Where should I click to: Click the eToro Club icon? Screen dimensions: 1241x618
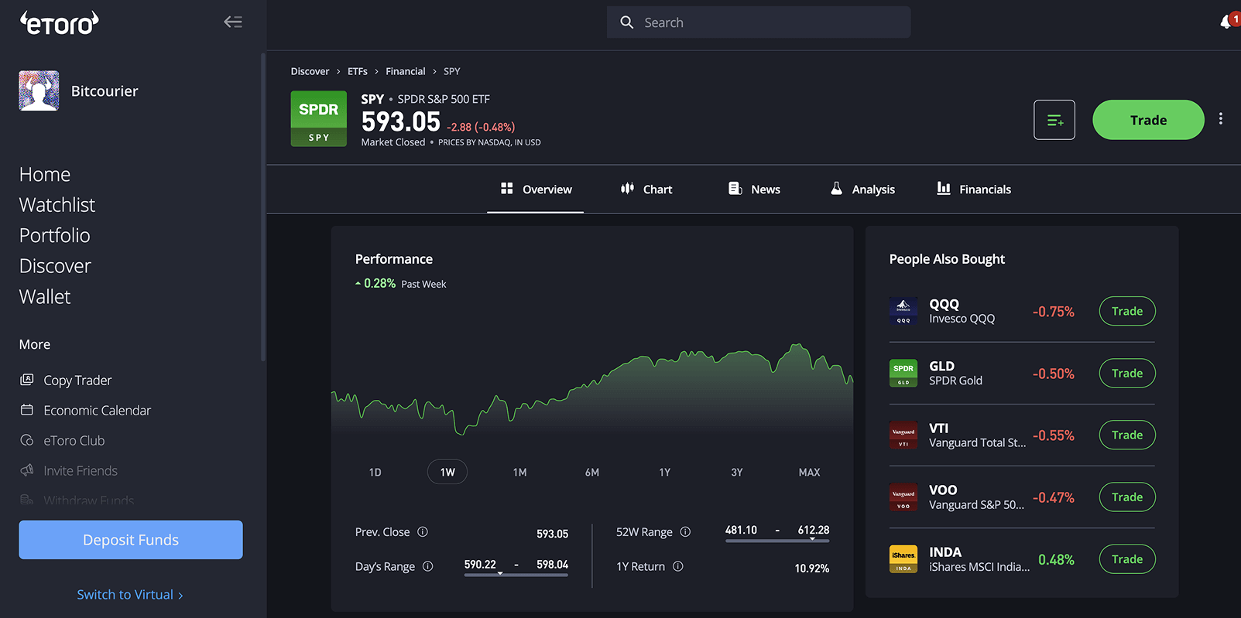click(x=27, y=440)
